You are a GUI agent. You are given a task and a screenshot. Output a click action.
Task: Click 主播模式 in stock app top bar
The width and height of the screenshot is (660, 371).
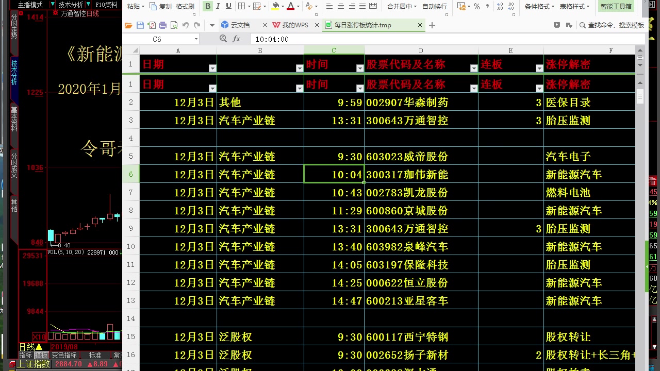(30, 5)
